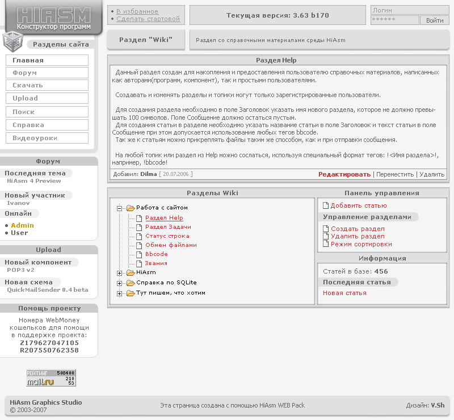This screenshot has height=420, width=454.
Task: Click the folder icon for Работа с сайтом
Action: [130, 208]
